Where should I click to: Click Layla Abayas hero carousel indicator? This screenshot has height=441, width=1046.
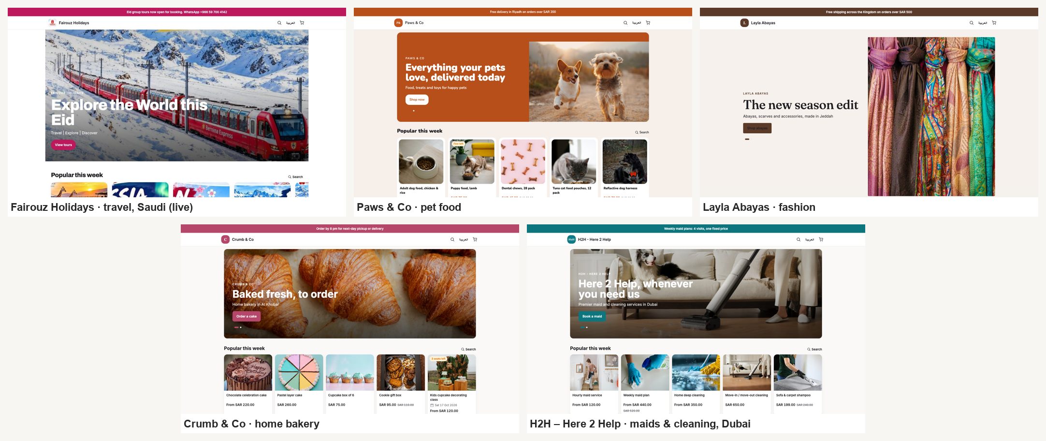pos(747,139)
